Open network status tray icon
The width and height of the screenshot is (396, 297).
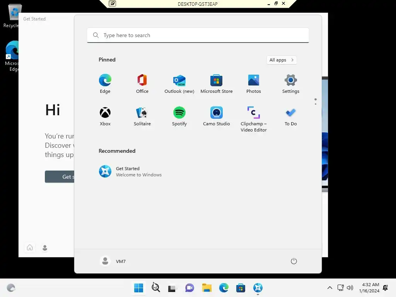point(341,288)
